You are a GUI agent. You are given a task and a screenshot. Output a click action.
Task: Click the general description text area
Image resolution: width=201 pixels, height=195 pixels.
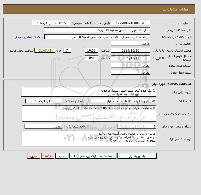coord(89,92)
